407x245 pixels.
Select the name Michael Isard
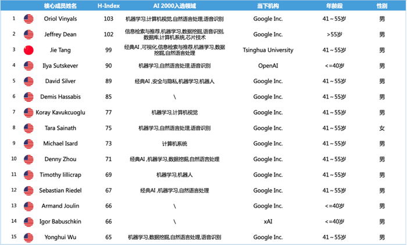click(60, 143)
